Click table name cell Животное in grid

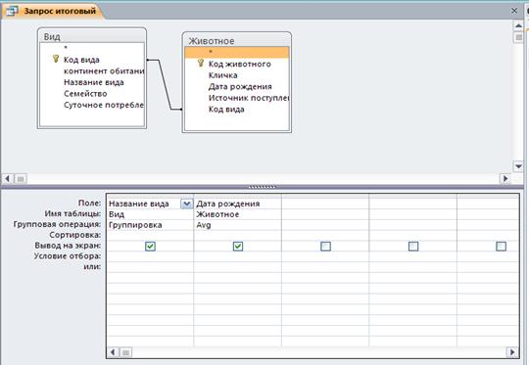(237, 214)
